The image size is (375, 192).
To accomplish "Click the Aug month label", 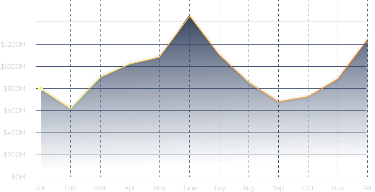I will [x=249, y=188].
